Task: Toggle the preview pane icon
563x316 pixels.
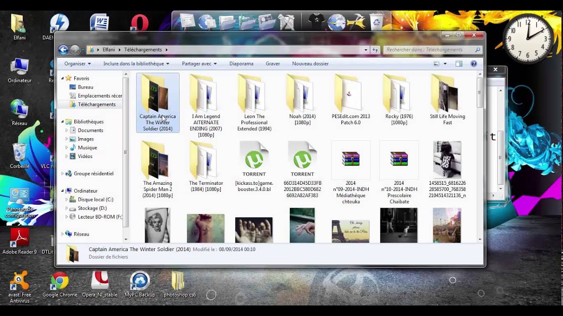Action: pyautogui.click(x=459, y=64)
